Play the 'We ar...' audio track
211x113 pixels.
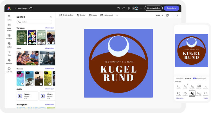20,96
